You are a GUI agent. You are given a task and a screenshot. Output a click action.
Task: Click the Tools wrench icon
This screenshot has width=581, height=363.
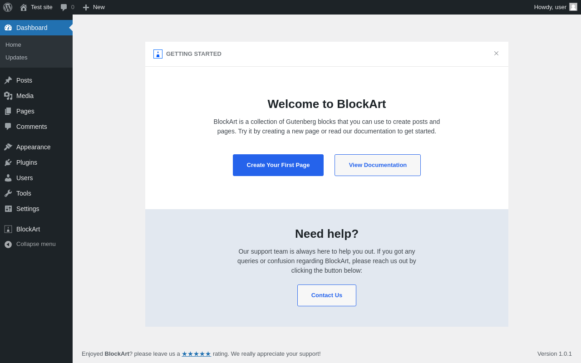[x=8, y=193]
